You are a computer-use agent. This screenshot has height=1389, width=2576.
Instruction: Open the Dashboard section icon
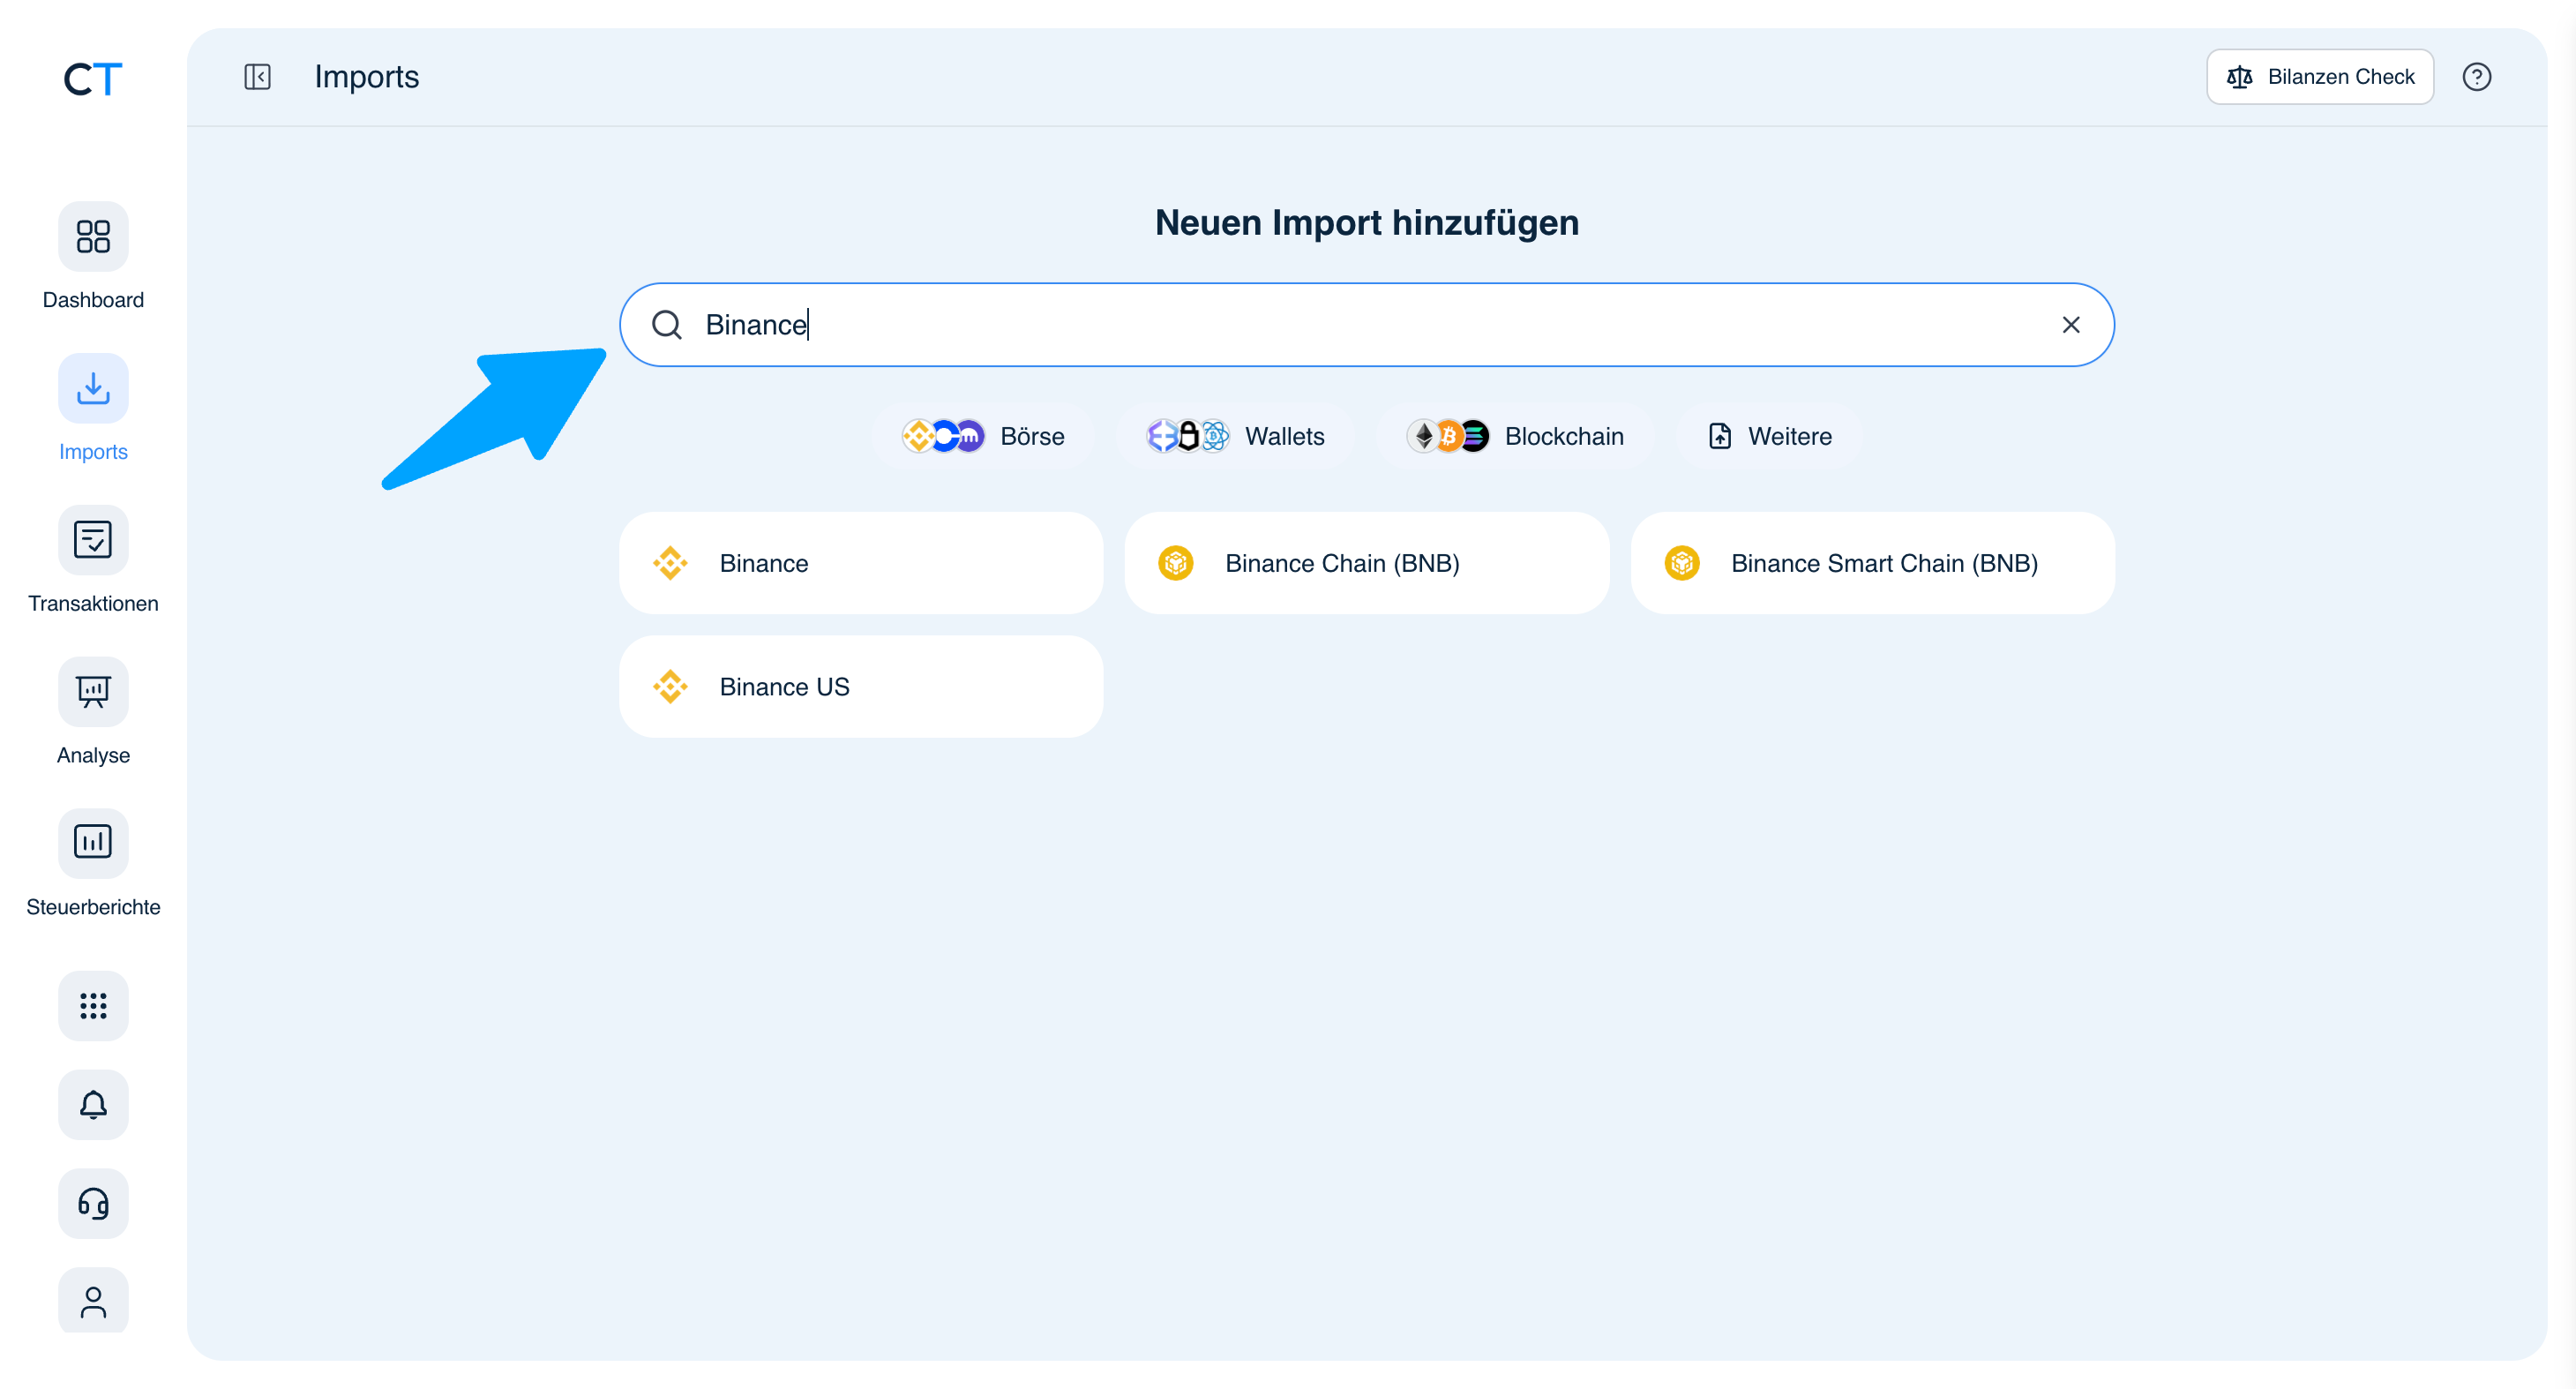click(93, 237)
